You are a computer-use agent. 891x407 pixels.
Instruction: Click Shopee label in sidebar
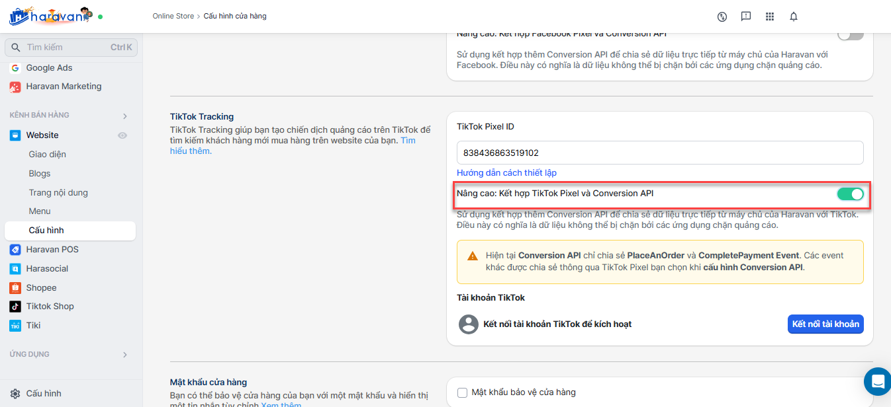42,288
